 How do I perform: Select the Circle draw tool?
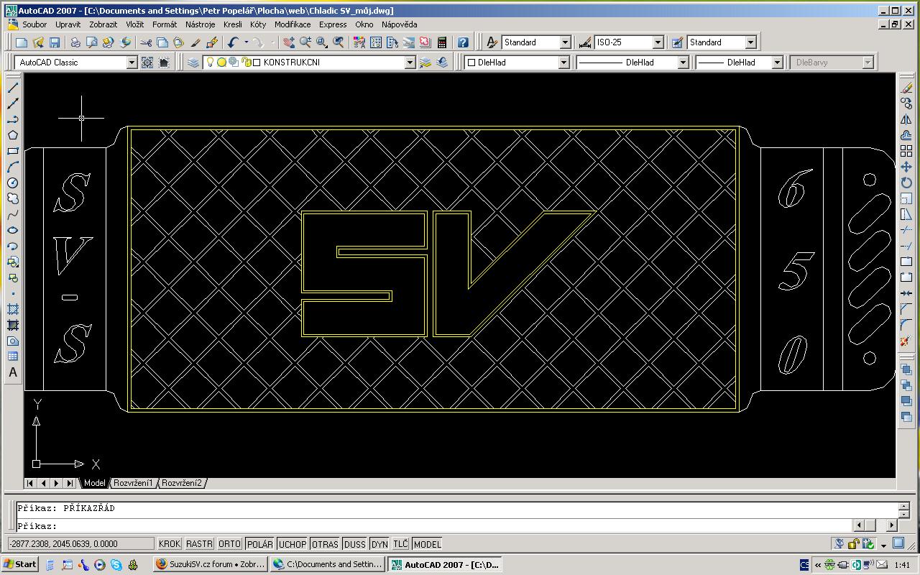13,183
